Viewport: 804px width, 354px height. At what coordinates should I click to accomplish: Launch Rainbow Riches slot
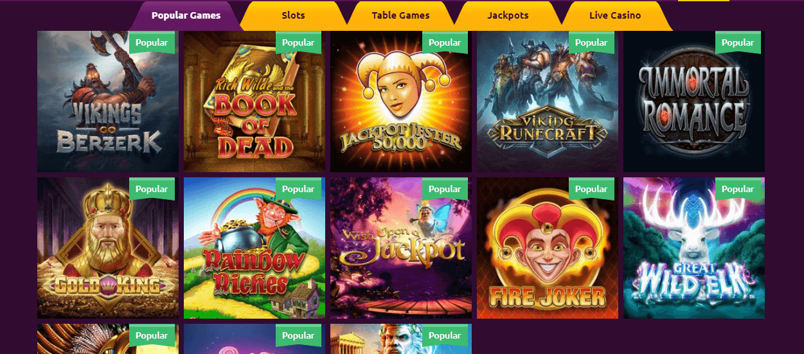click(255, 248)
